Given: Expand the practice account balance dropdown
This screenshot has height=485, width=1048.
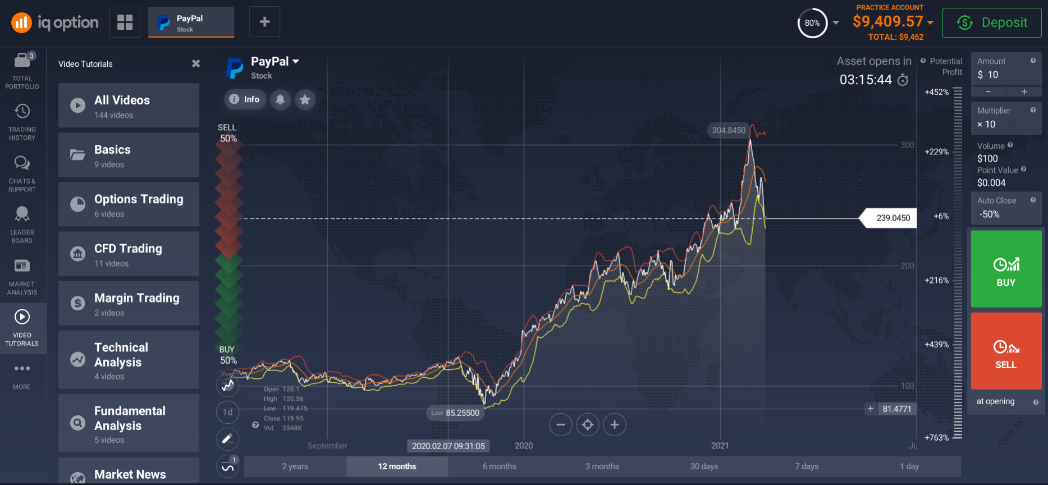Looking at the screenshot, I should tap(930, 22).
